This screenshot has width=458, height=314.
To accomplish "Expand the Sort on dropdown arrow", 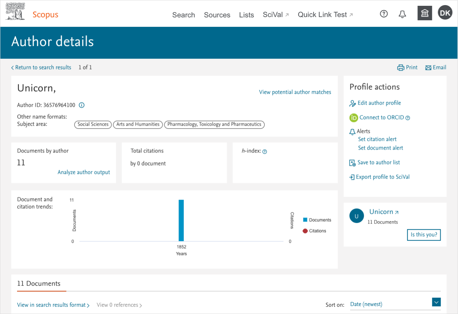I will tap(436, 302).
